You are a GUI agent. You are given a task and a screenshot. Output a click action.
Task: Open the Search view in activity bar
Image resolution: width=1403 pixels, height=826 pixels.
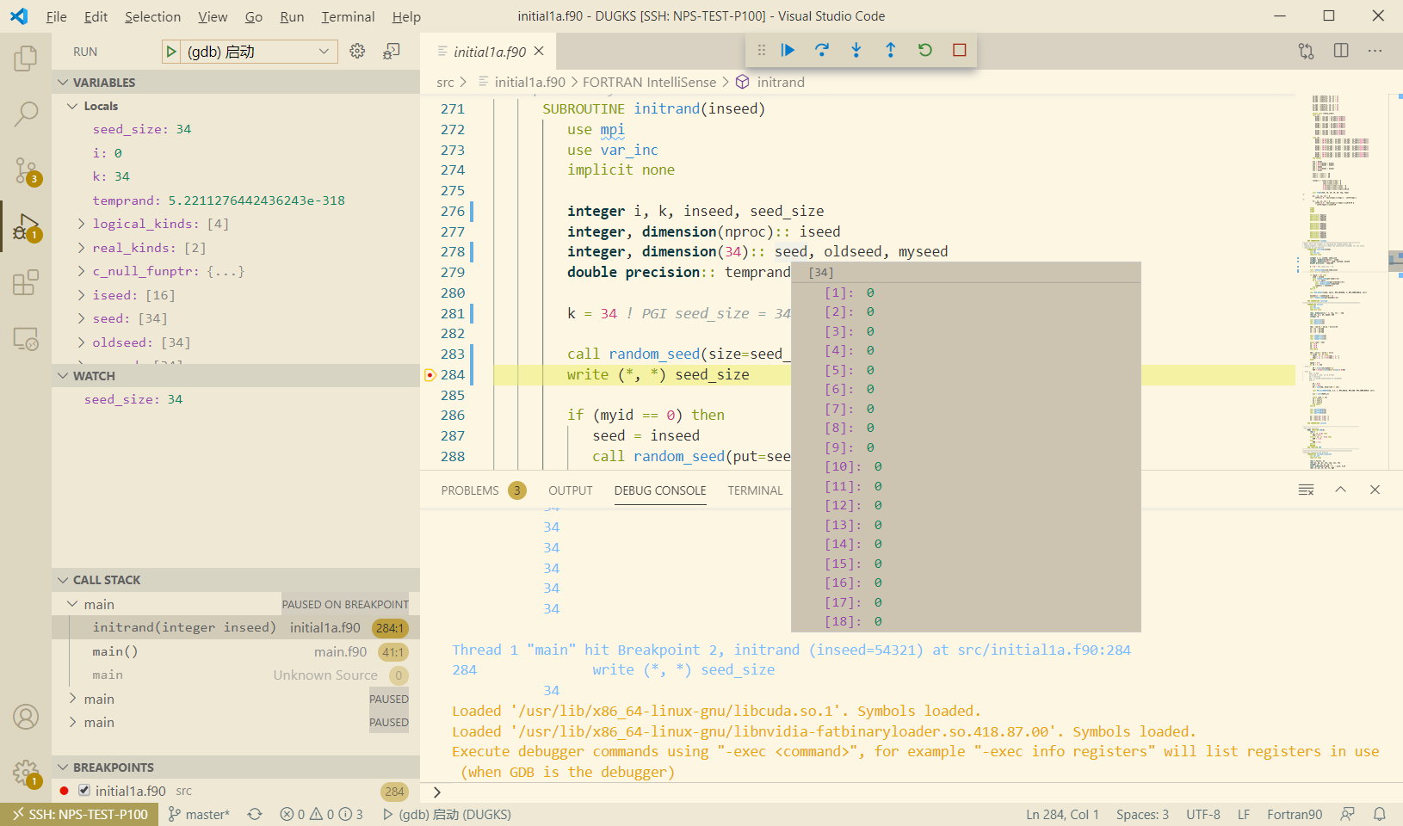pos(26,114)
